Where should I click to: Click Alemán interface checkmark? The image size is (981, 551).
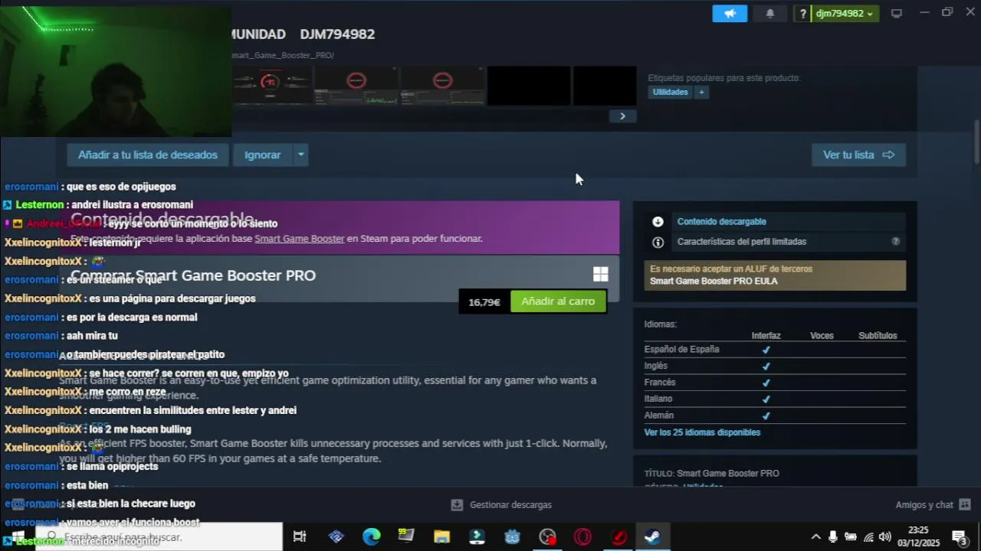(766, 416)
